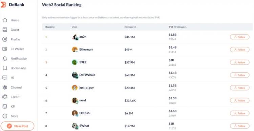Open the L2 Wallet icon
The width and height of the screenshot is (254, 131).
(x=5, y=49)
